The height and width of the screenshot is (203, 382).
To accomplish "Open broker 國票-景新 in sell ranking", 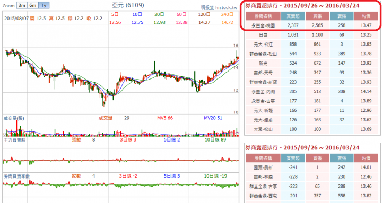I will pos(263,167).
